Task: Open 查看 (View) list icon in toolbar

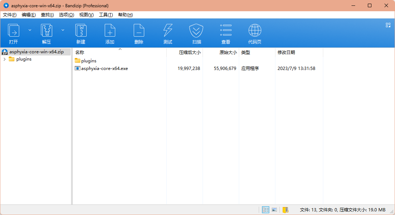Action: (x=226, y=33)
